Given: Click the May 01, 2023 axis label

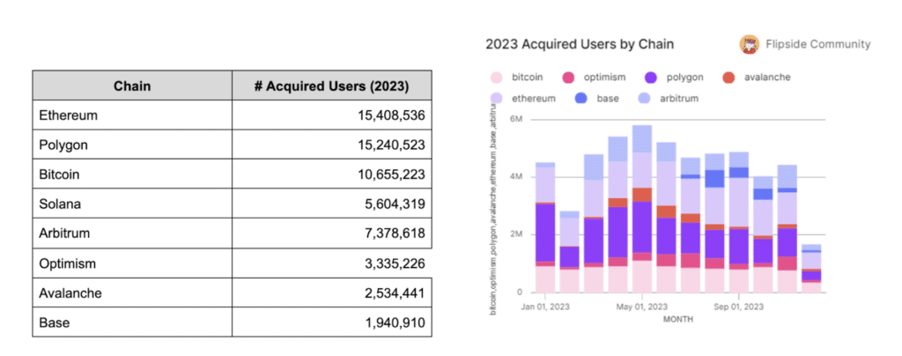Looking at the screenshot, I should [643, 307].
